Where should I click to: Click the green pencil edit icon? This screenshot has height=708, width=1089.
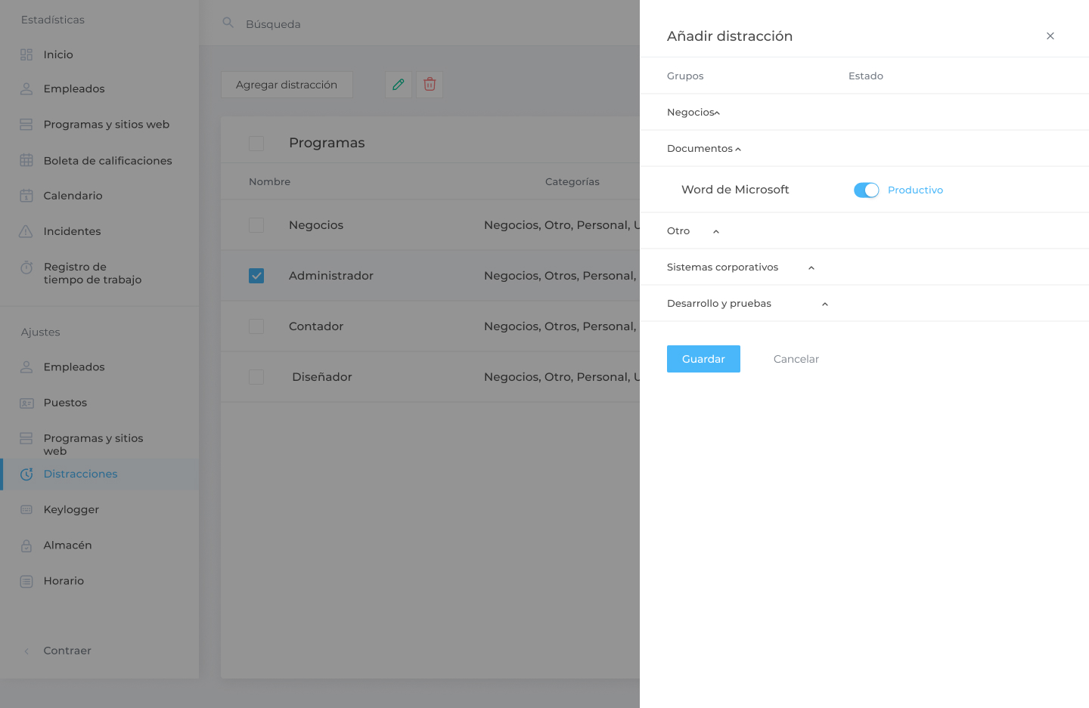coord(399,85)
